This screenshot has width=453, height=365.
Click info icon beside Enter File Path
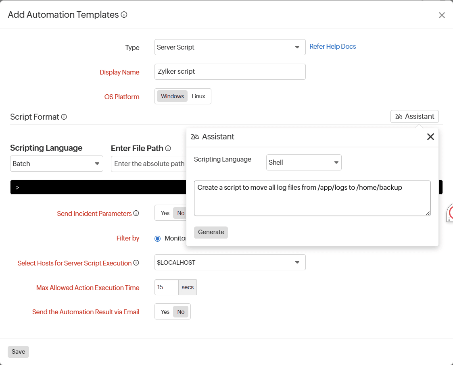[168, 148]
